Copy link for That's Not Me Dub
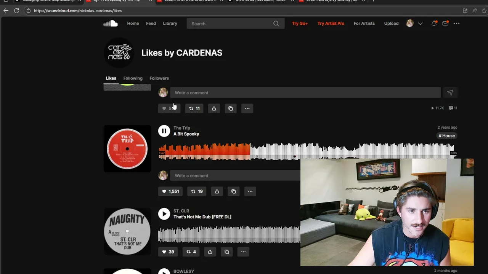 [x=227, y=252]
